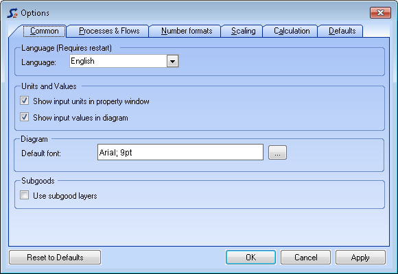The width and height of the screenshot is (398, 274).
Task: Apply the current option changes
Action: (360, 258)
